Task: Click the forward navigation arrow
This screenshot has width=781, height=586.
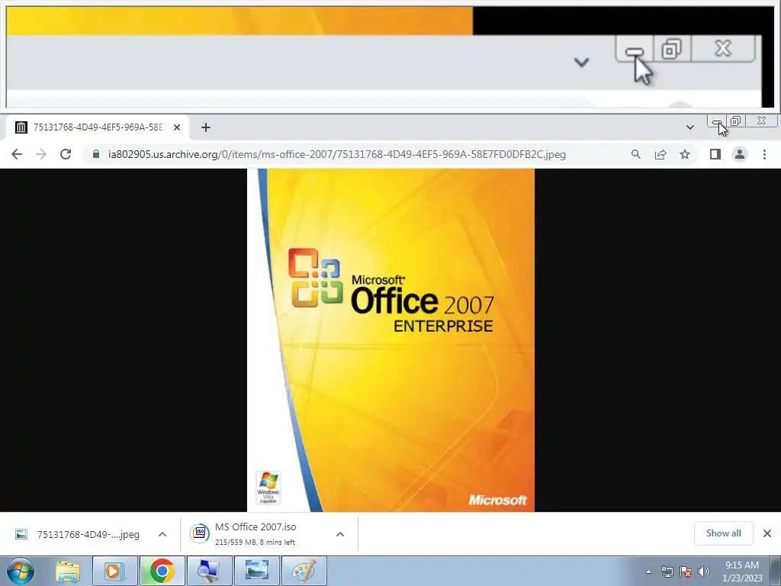Action: pyautogui.click(x=41, y=154)
